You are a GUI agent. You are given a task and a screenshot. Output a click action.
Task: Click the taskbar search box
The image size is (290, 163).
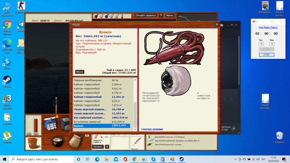41,159
